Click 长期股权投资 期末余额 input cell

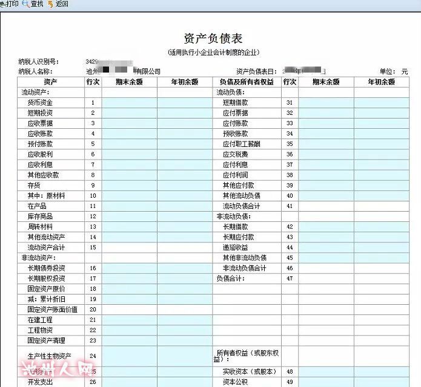pyautogui.click(x=130, y=279)
